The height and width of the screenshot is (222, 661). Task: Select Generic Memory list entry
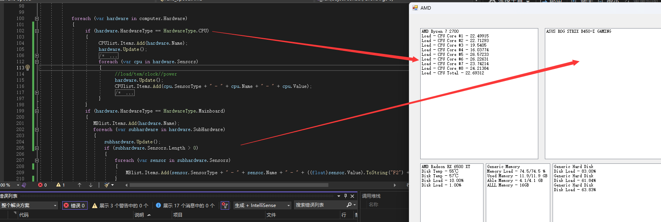pos(504,166)
